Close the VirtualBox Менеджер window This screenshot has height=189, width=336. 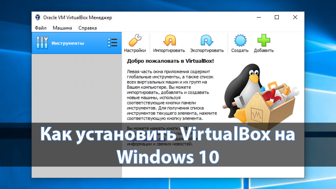pos(295,18)
